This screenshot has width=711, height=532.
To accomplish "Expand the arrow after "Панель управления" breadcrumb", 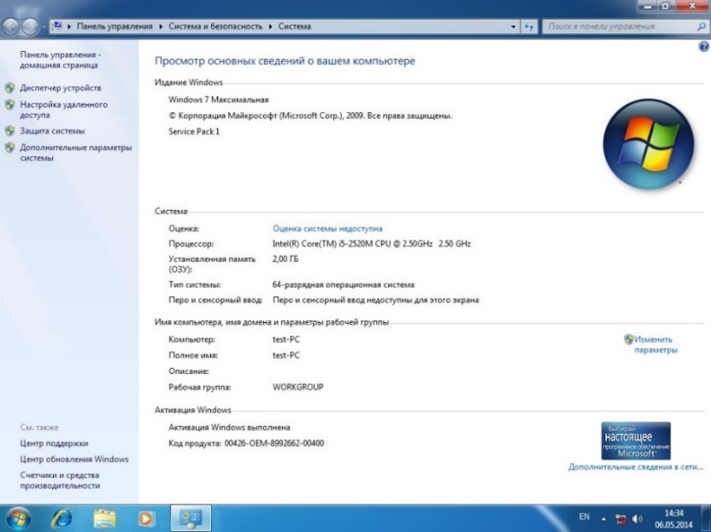I will [x=161, y=26].
